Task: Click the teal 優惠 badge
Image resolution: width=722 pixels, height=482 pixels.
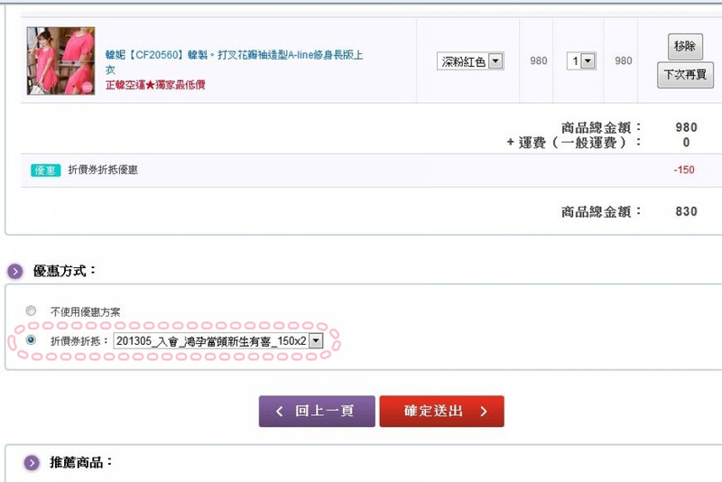Action: (x=46, y=171)
